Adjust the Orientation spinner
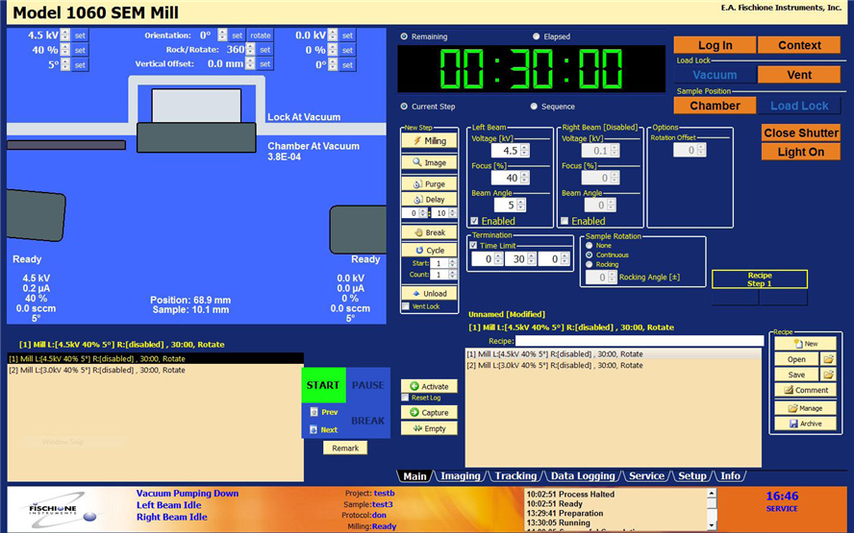The image size is (854, 533). (x=222, y=35)
